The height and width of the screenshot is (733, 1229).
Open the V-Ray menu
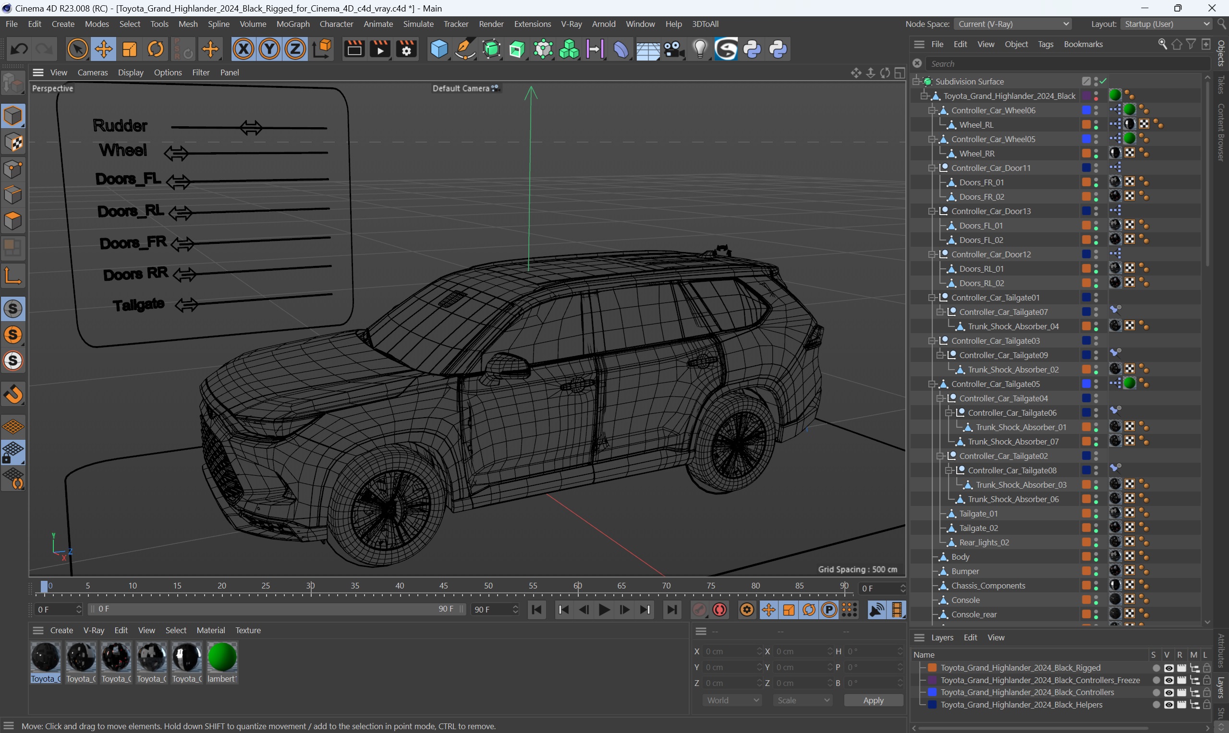pyautogui.click(x=571, y=24)
